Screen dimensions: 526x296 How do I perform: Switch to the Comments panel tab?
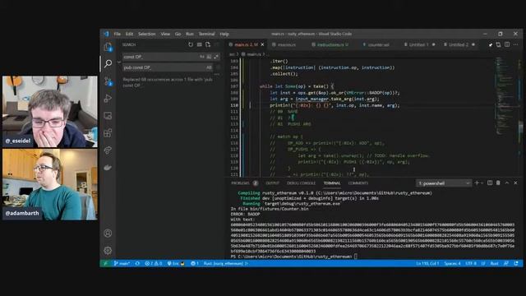[x=358, y=183]
